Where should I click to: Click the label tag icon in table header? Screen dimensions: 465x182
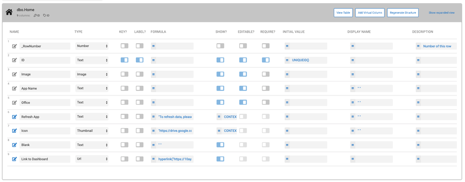pyautogui.click(x=45, y=15)
